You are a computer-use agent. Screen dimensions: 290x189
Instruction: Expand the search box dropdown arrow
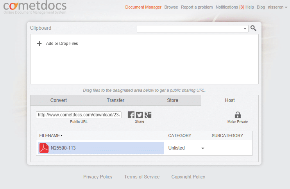[x=245, y=29]
